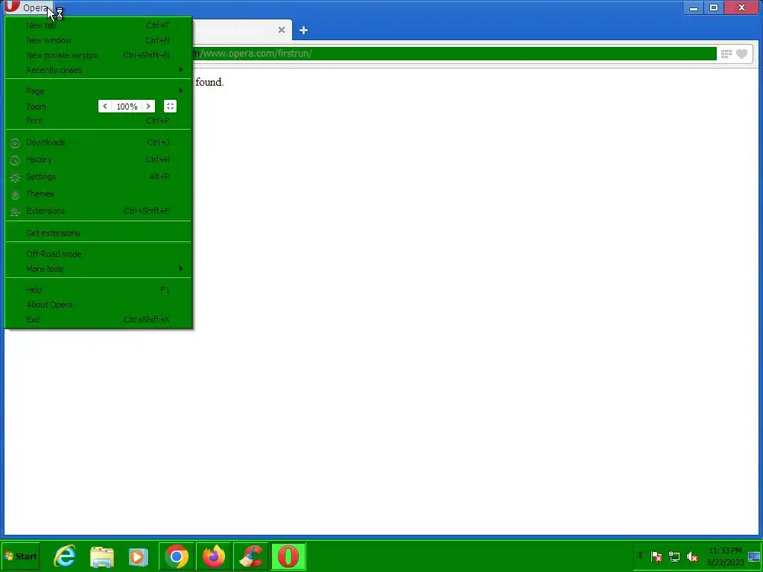Open Downloads menu entry

[98, 142]
